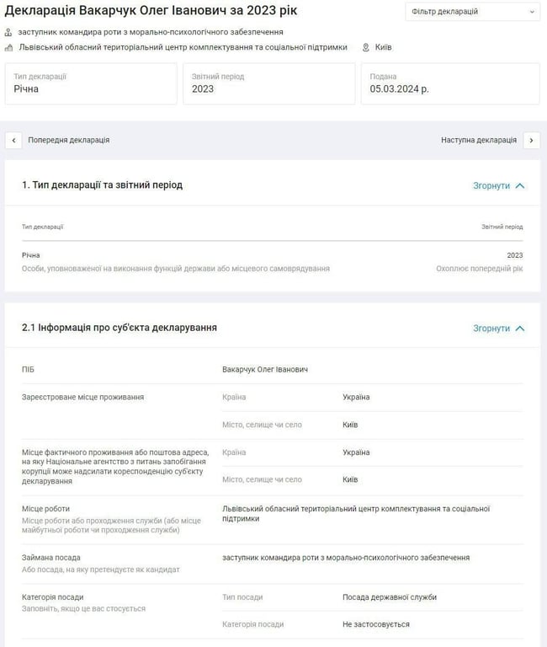
Task: Select the Тип декларації Річна card
Action: tap(91, 83)
